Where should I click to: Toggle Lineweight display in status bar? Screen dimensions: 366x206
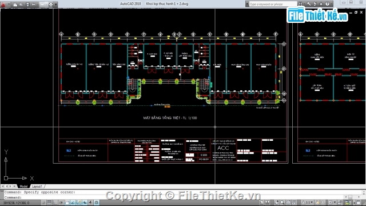coord(90,203)
